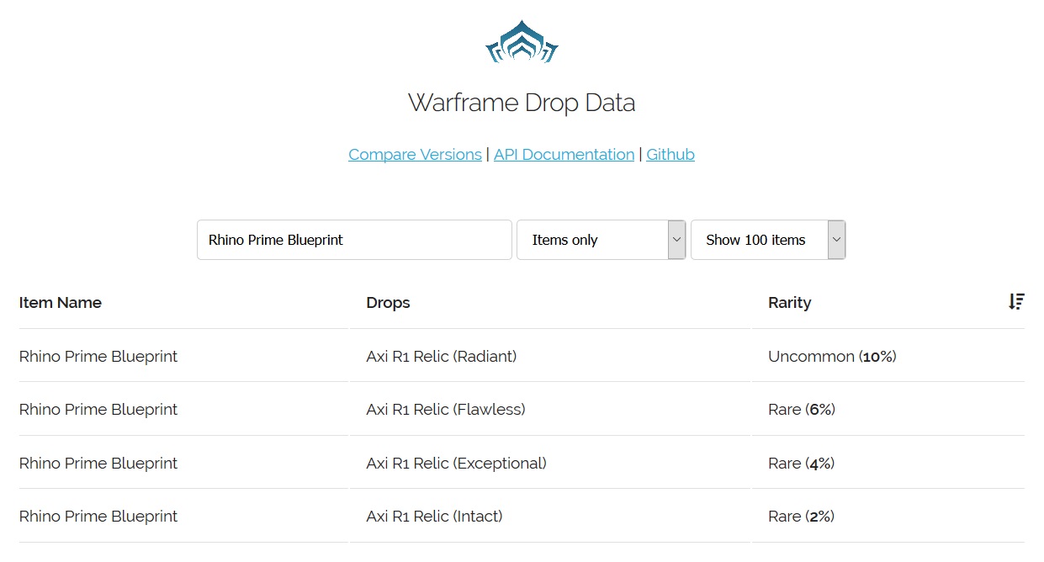Screen dimensions: 1044x562
Task: Click the Uncommon (10%) rarity value
Action: (832, 357)
